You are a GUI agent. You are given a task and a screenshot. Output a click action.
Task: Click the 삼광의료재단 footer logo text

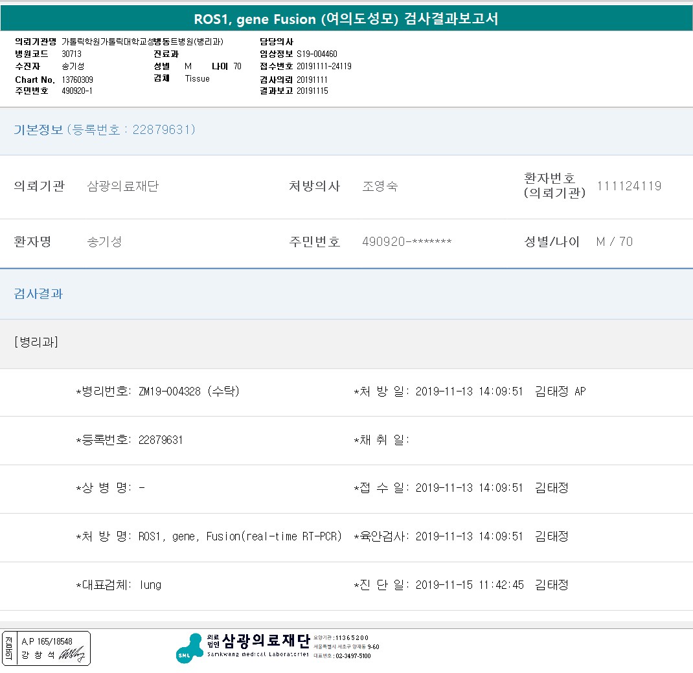tap(266, 641)
